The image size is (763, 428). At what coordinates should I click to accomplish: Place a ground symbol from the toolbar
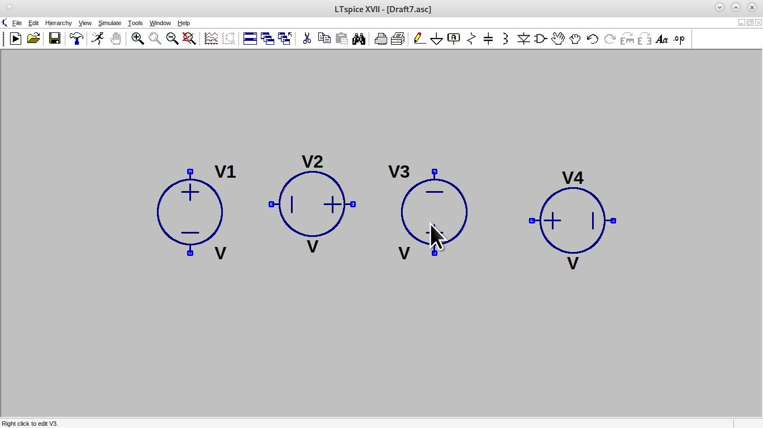[437, 39]
